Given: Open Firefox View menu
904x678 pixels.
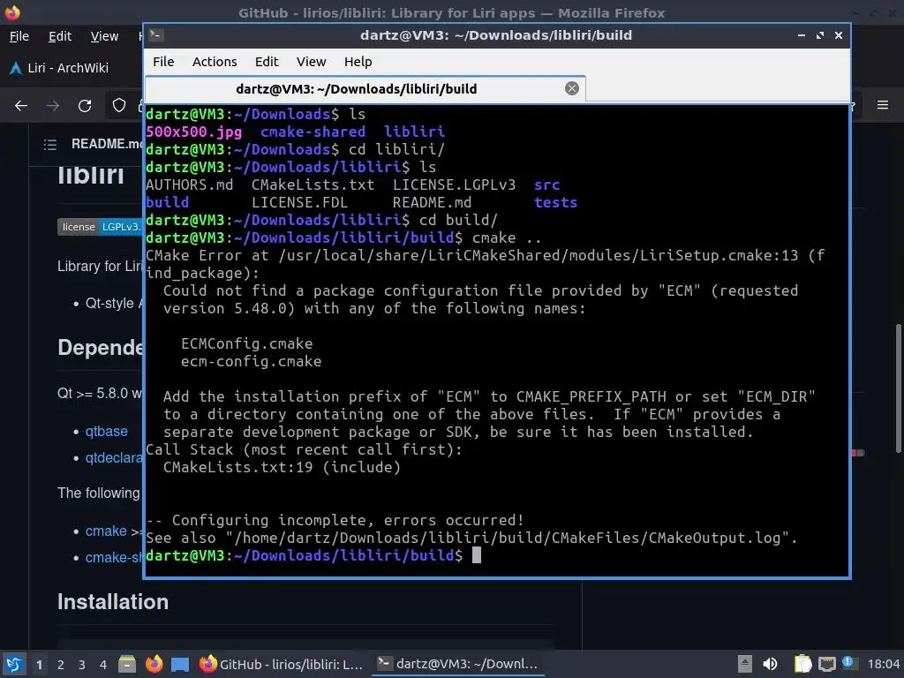Looking at the screenshot, I should click(104, 36).
